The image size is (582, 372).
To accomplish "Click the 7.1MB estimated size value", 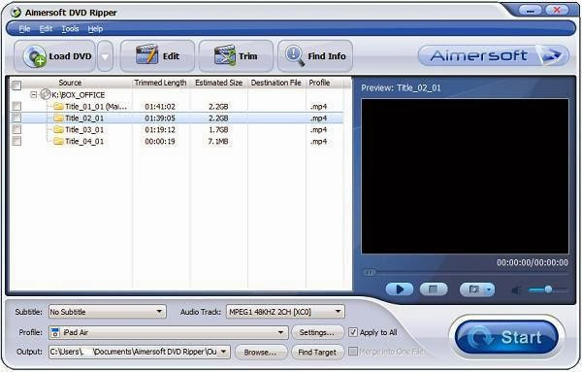I will [218, 141].
